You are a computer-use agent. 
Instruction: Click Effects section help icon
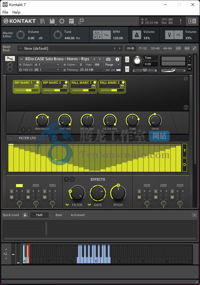(x=66, y=179)
